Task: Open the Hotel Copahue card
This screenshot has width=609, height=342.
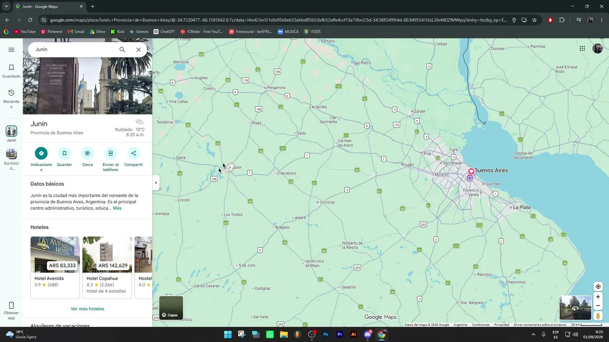Action: 107,267
